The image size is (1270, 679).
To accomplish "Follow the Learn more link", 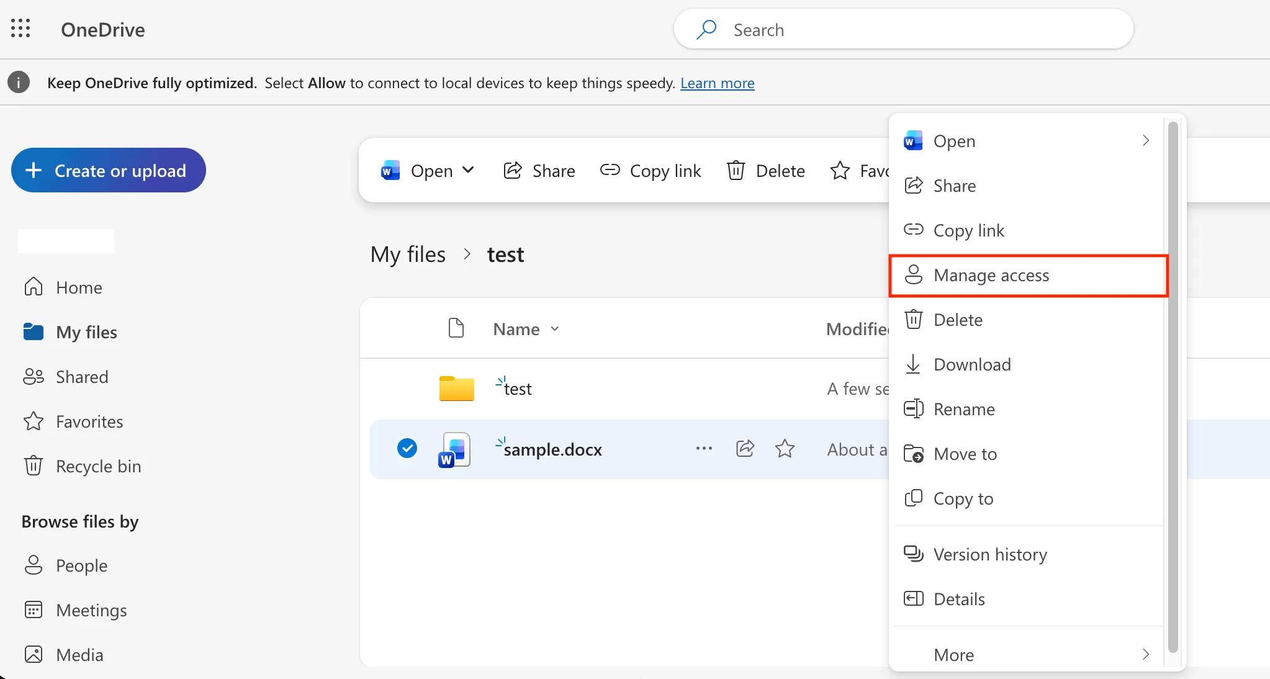I will coord(717,83).
